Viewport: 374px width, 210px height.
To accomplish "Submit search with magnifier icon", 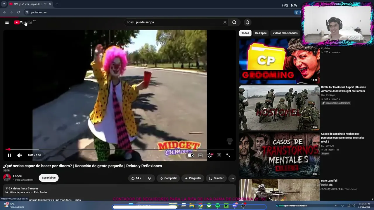I will tap(234, 22).
